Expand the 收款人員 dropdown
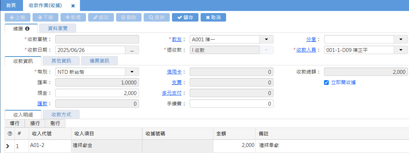This screenshot has width=409, height=153. (401, 50)
